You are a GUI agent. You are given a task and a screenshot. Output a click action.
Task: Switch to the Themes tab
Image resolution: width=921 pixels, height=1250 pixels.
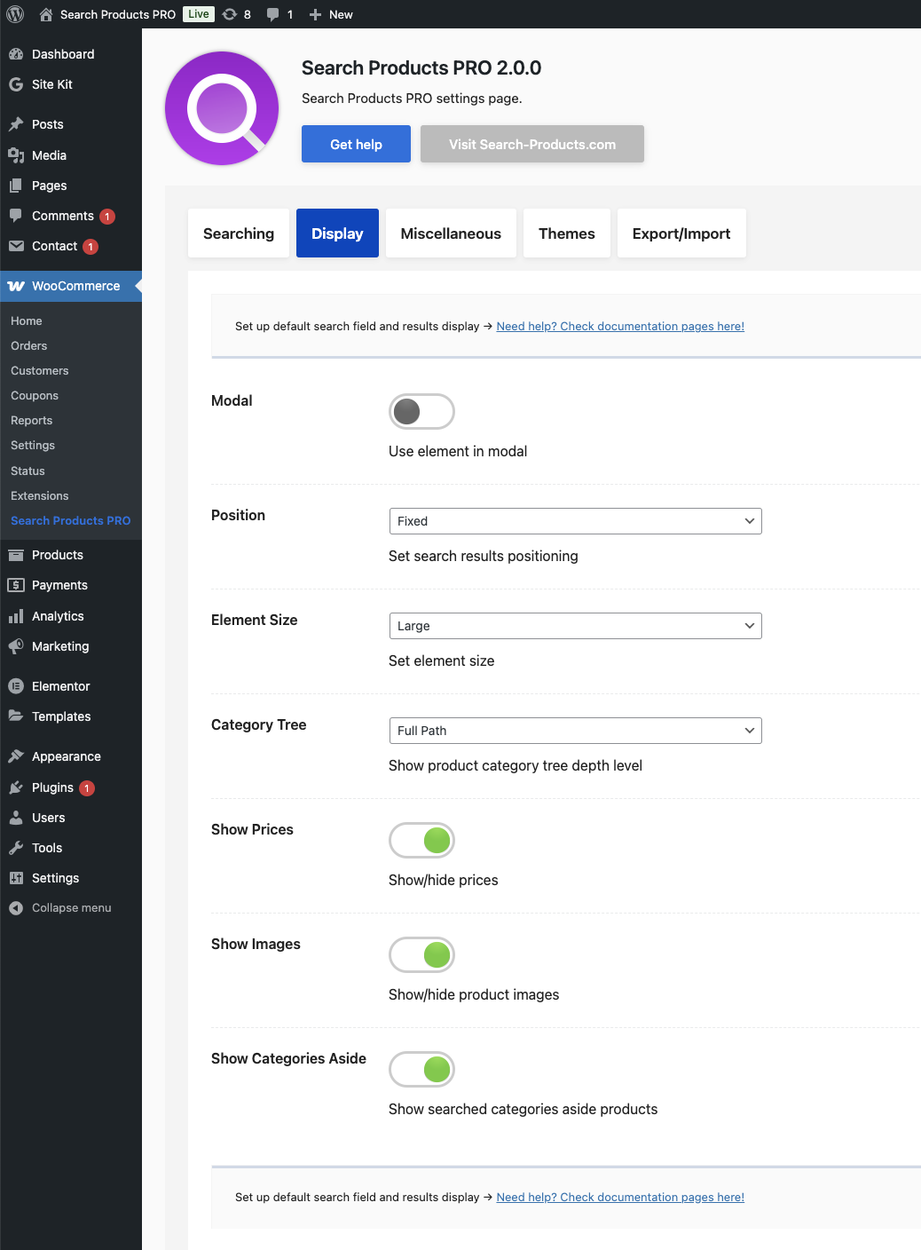point(566,233)
